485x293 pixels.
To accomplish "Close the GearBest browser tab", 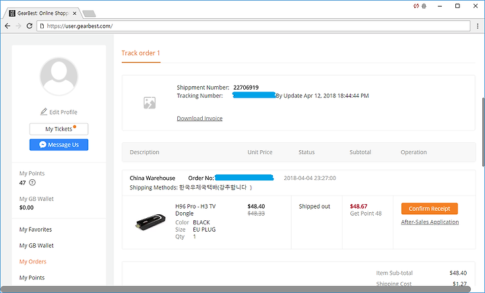I will 75,13.
